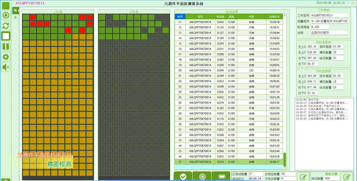
Task: Click the 检测时间 column header
Action: 274,17
